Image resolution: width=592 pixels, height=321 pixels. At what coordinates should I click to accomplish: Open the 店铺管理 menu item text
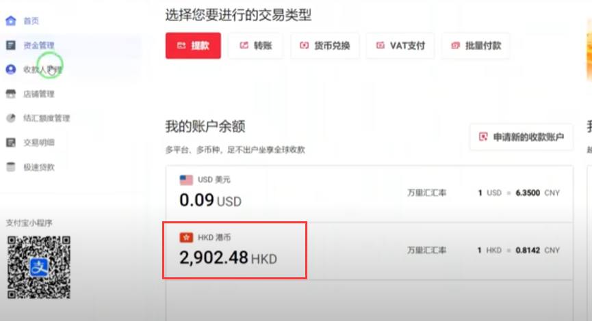click(x=39, y=94)
